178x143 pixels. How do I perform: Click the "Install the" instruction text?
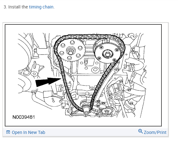coord(18,7)
